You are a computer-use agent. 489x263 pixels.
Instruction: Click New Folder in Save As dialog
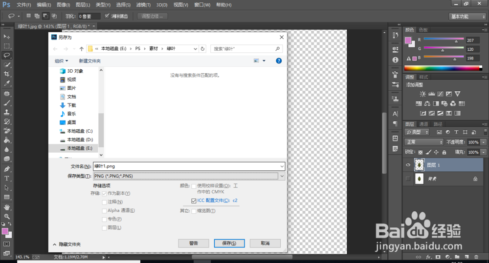pos(90,61)
